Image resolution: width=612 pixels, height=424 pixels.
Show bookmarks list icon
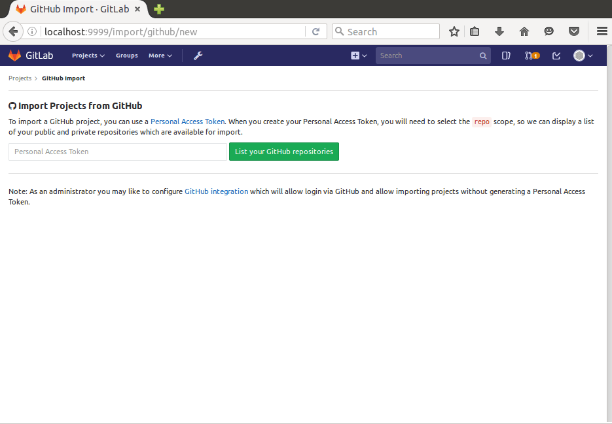(475, 31)
